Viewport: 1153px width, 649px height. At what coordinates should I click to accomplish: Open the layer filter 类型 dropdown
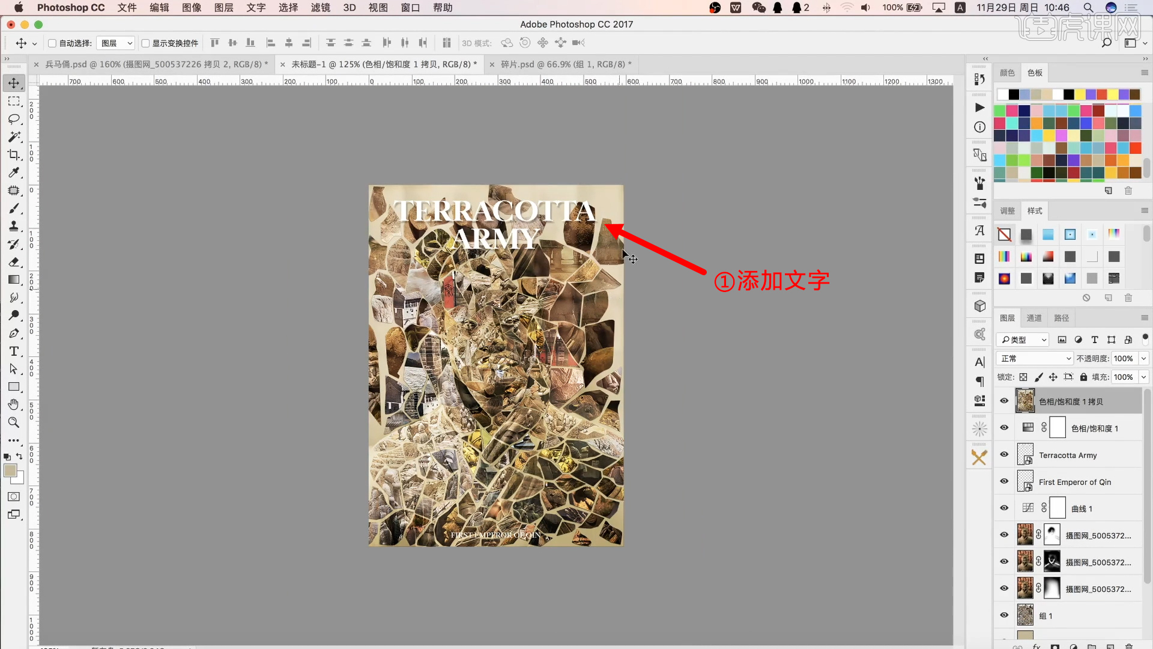pyautogui.click(x=1023, y=340)
